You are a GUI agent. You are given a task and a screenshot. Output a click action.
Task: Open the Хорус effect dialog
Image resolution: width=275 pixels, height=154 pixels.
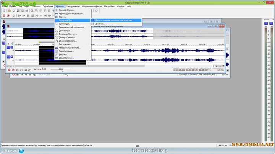(x=63, y=17)
